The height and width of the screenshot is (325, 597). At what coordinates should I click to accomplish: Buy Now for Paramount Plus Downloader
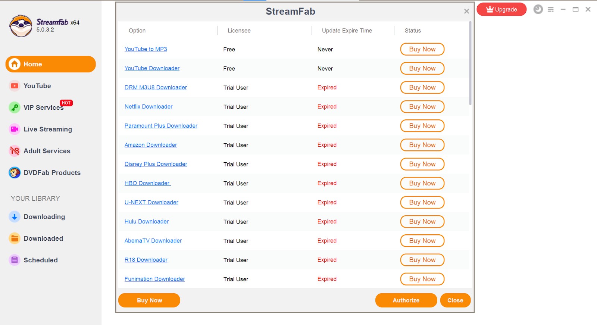(x=422, y=126)
